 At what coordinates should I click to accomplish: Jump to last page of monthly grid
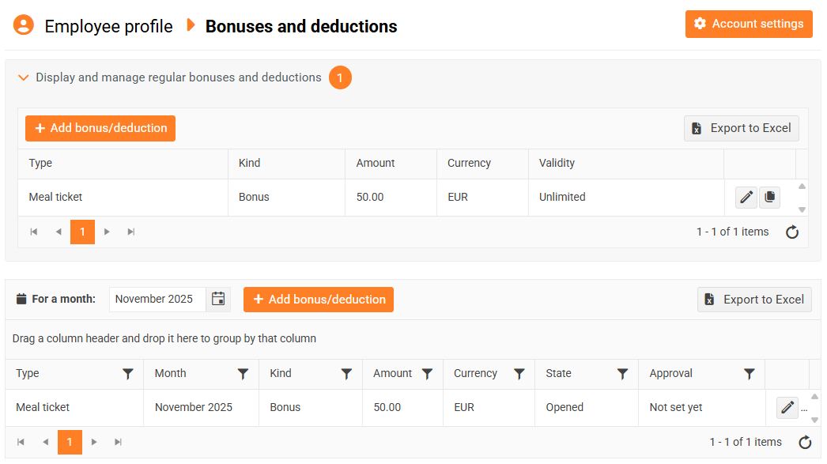click(118, 443)
